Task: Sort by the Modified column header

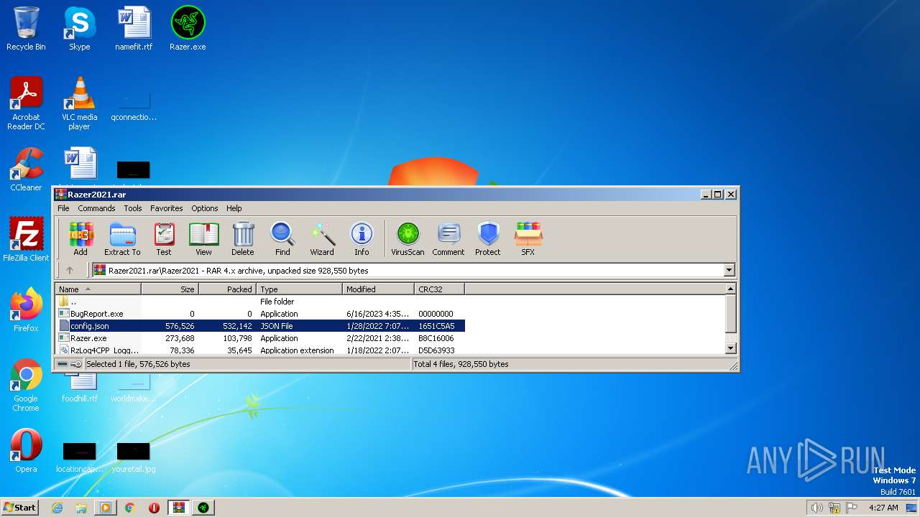Action: click(378, 289)
